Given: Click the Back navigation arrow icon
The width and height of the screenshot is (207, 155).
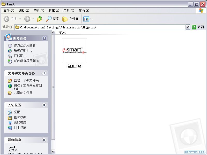Looking at the screenshot, I should coord(6,19).
